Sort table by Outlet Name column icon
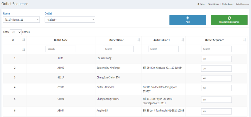 pyautogui.click(x=139, y=40)
